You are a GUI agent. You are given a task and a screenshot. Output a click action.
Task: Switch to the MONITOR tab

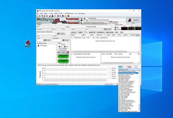[92, 32]
